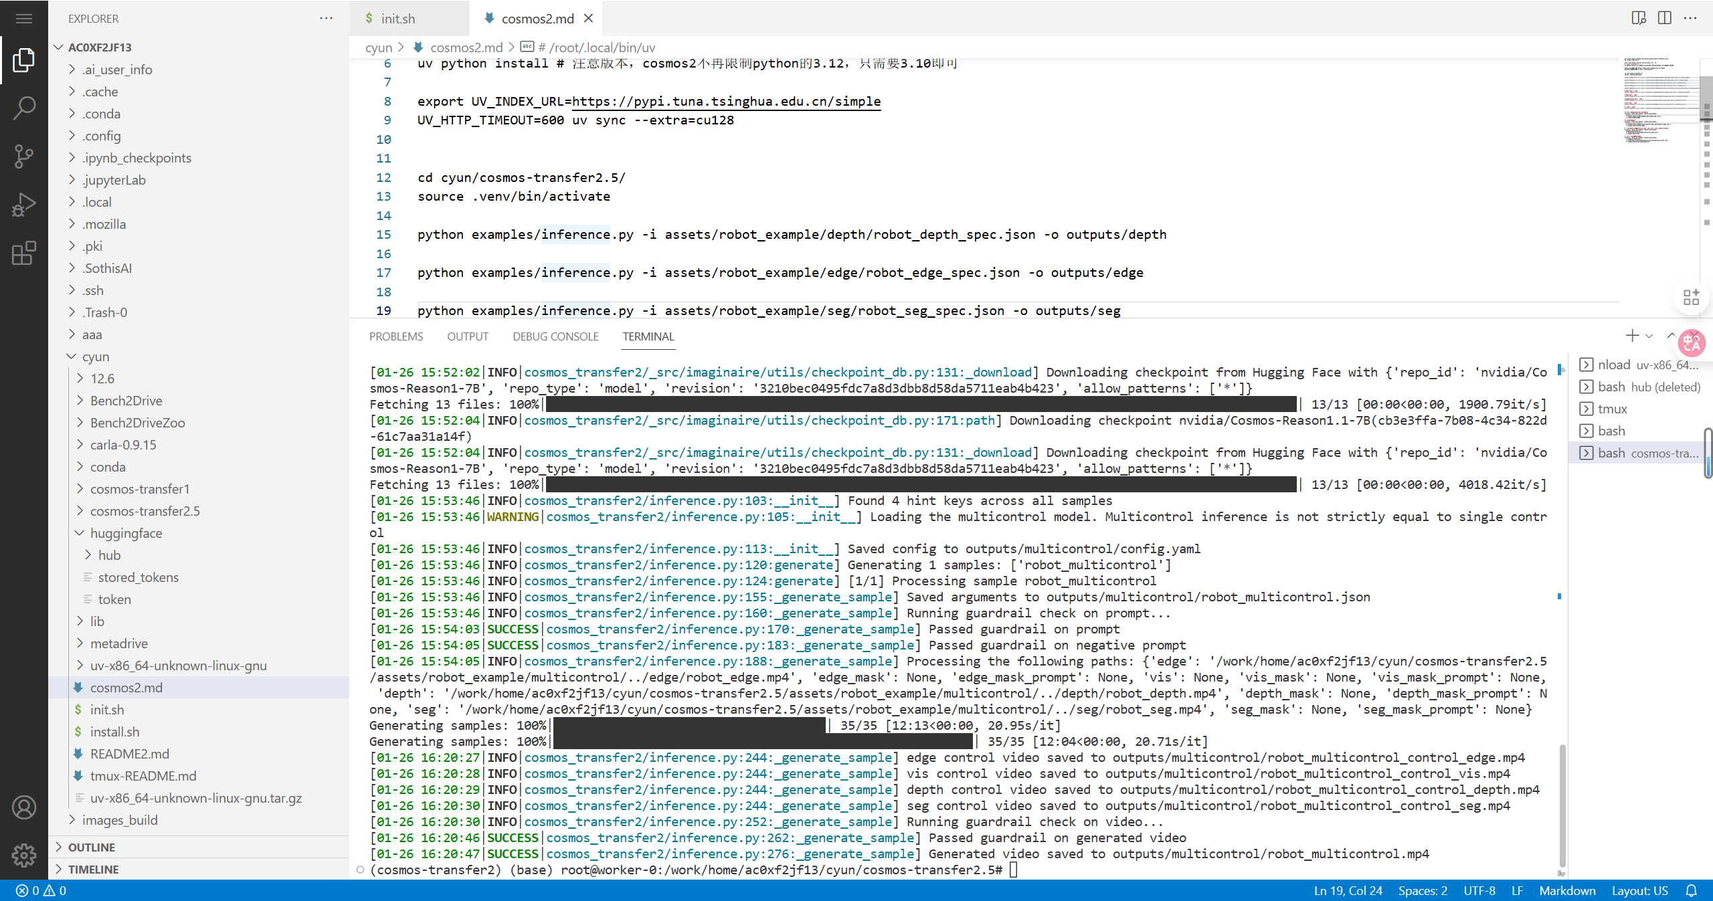Click the notifications bell in status bar
Screen dimensions: 1713x901
click(x=1692, y=890)
